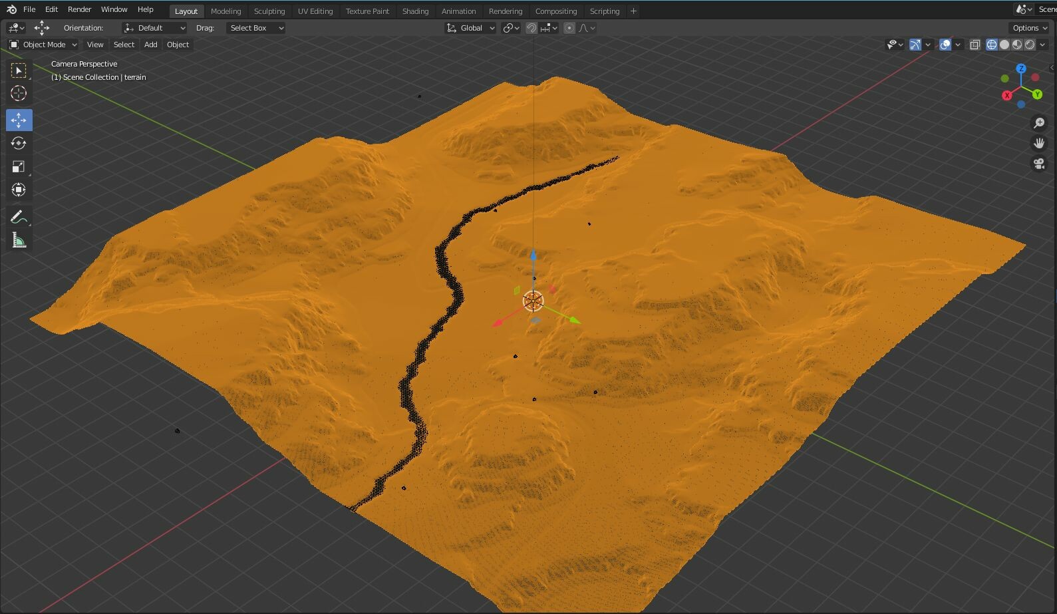Image resolution: width=1057 pixels, height=614 pixels.
Task: Switch to wireframe viewport shading
Action: 992,45
